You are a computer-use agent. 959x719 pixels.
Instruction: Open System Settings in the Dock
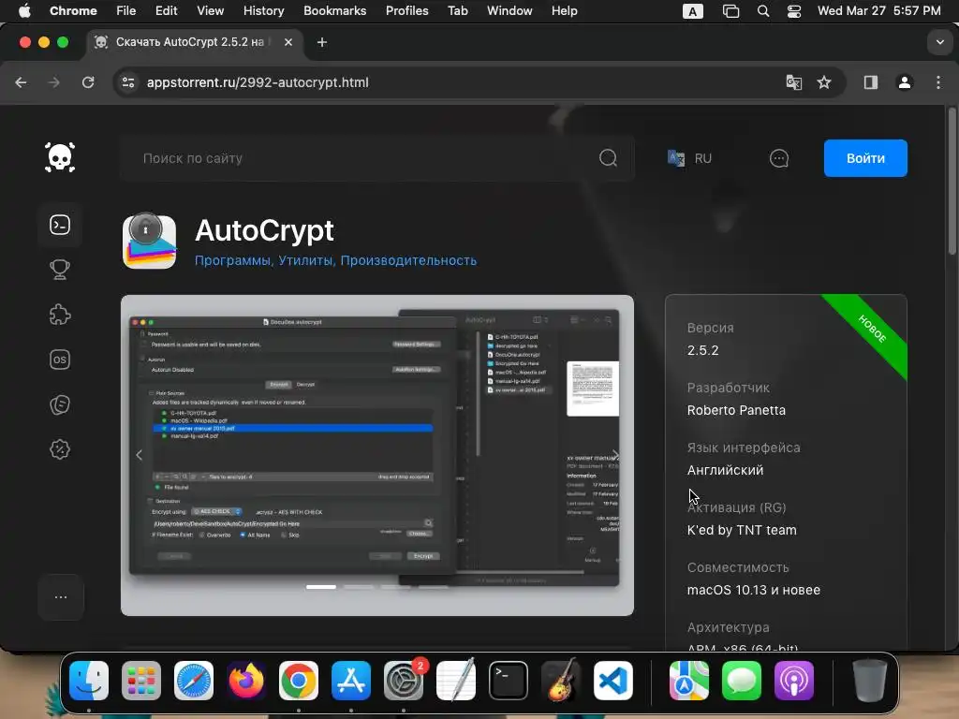pos(404,681)
